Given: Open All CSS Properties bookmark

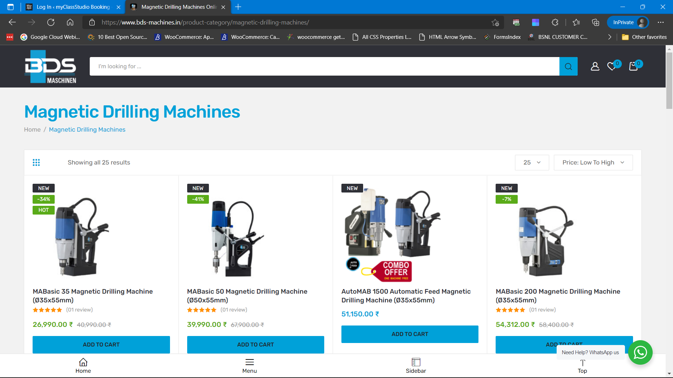Looking at the screenshot, I should point(382,37).
